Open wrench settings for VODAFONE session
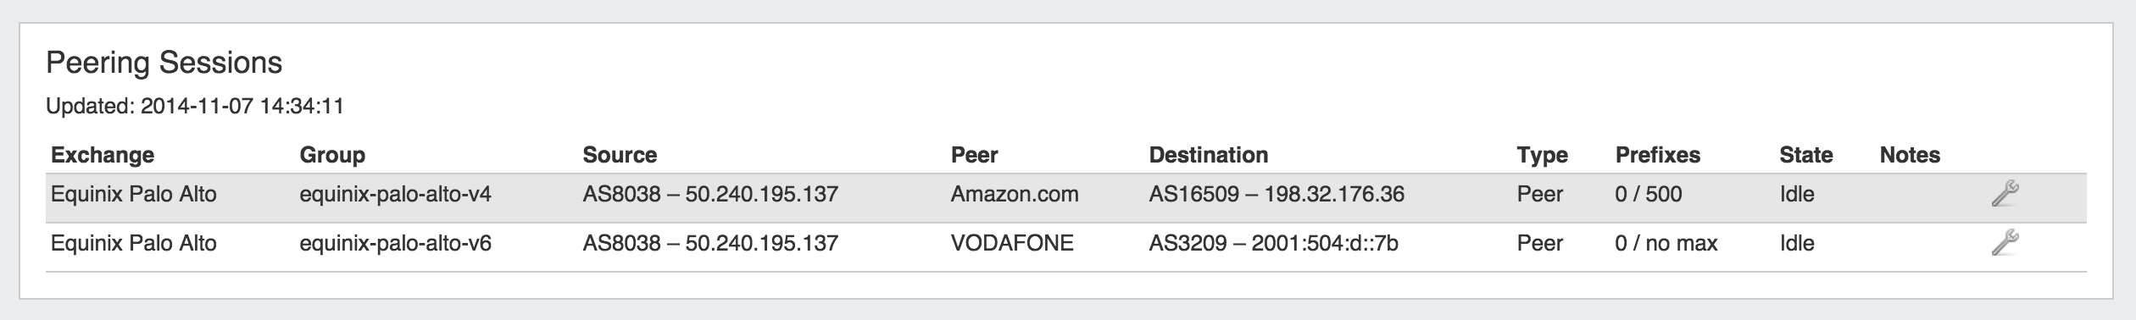The height and width of the screenshot is (320, 2136). point(2005,244)
